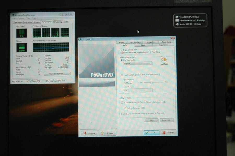Toggle Play DVD/VCD more smoothly checkbox
This screenshot has height=156, width=235.
[x=122, y=114]
